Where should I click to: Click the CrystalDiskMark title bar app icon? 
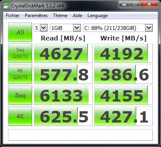click(x=6, y=6)
